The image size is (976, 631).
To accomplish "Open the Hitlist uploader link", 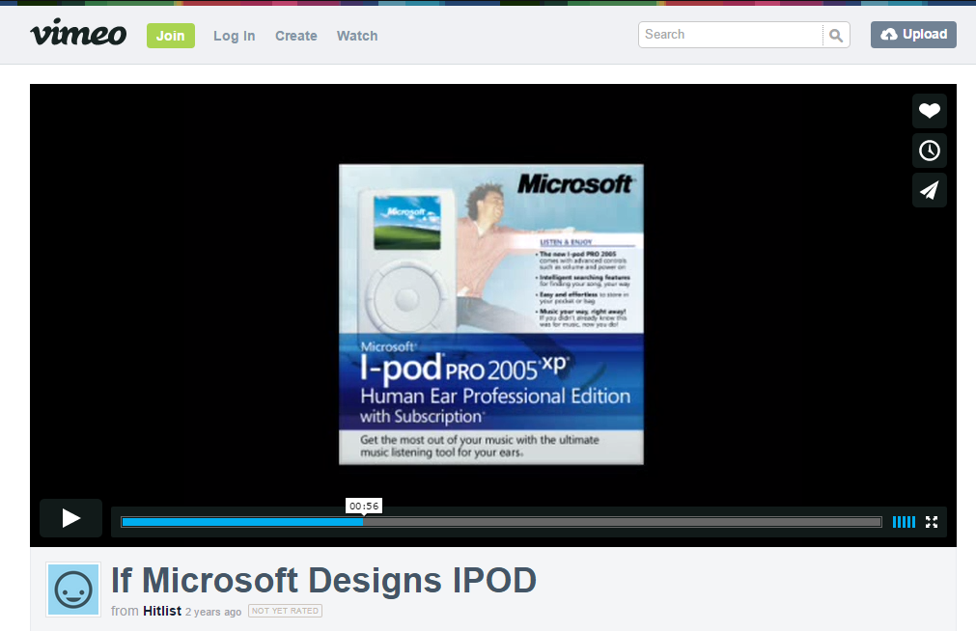I will (162, 611).
